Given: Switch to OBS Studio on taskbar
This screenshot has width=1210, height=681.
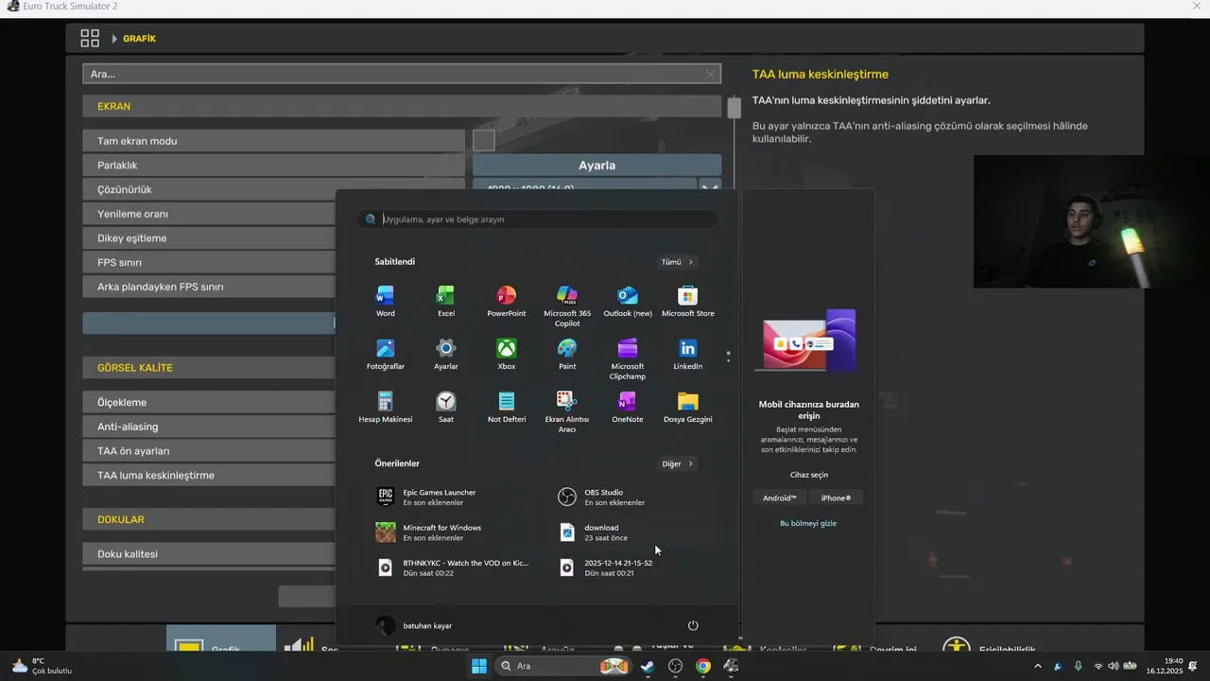Looking at the screenshot, I should click(675, 666).
